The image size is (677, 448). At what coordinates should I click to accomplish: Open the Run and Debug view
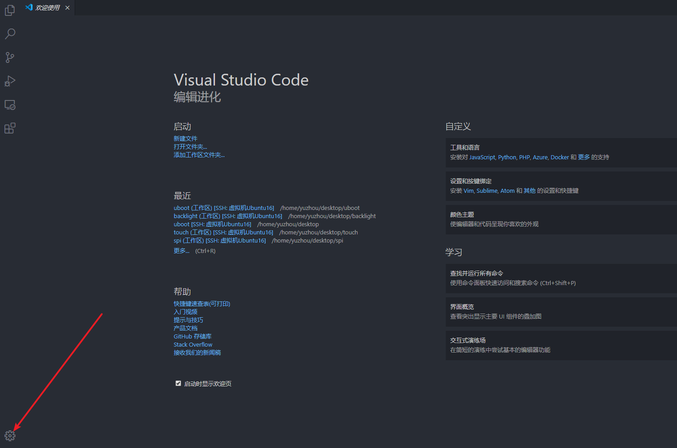(10, 81)
